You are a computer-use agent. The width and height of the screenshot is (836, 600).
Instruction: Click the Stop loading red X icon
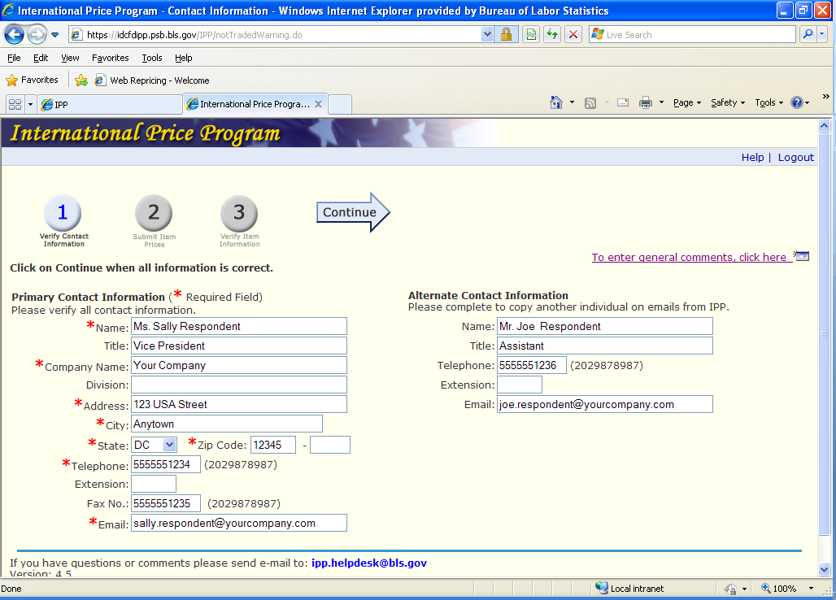(x=573, y=34)
